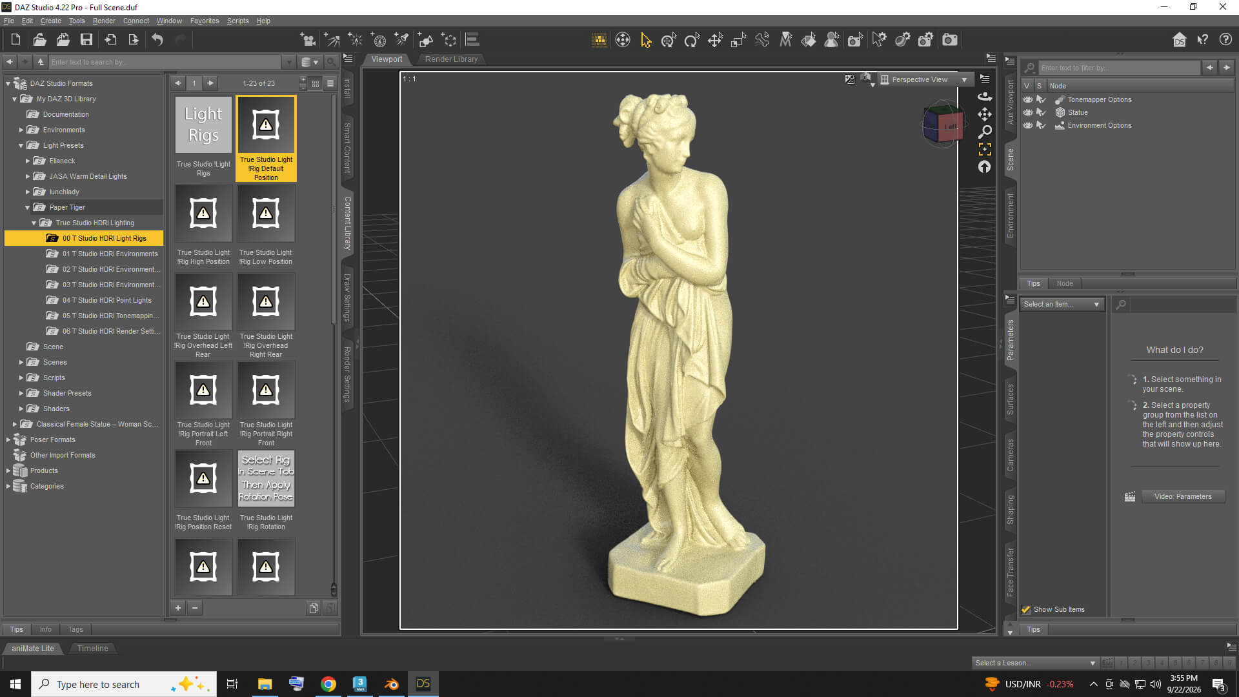Select the Scale tool
This screenshot has width=1239, height=697.
[738, 40]
